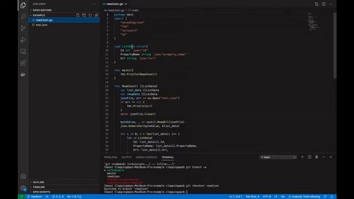Open the Extensions view
This screenshot has width=354, height=199.
[x=23, y=63]
